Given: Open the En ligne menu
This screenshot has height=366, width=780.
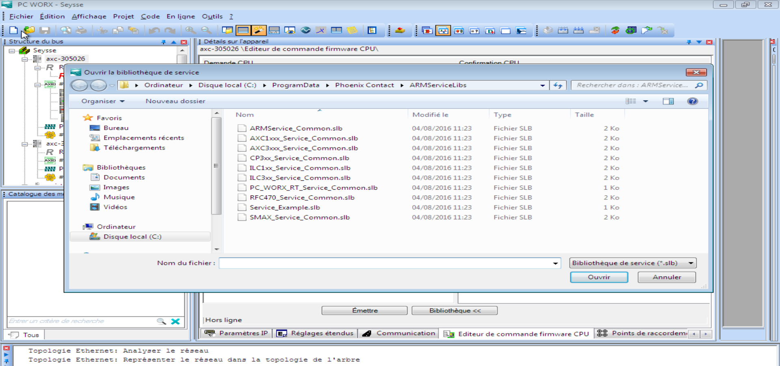Looking at the screenshot, I should (x=180, y=16).
